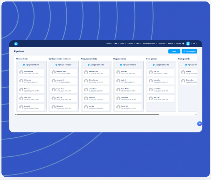This screenshot has width=211, height=180.
Task: Click Ines Con's avatar icon
Action: [x=151, y=98]
